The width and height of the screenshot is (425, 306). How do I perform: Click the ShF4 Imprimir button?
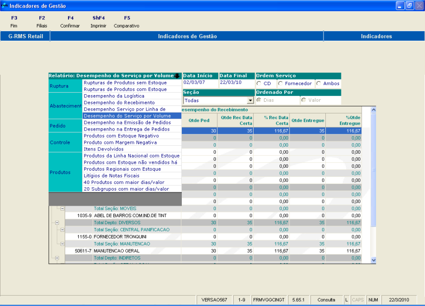pyautogui.click(x=98, y=22)
